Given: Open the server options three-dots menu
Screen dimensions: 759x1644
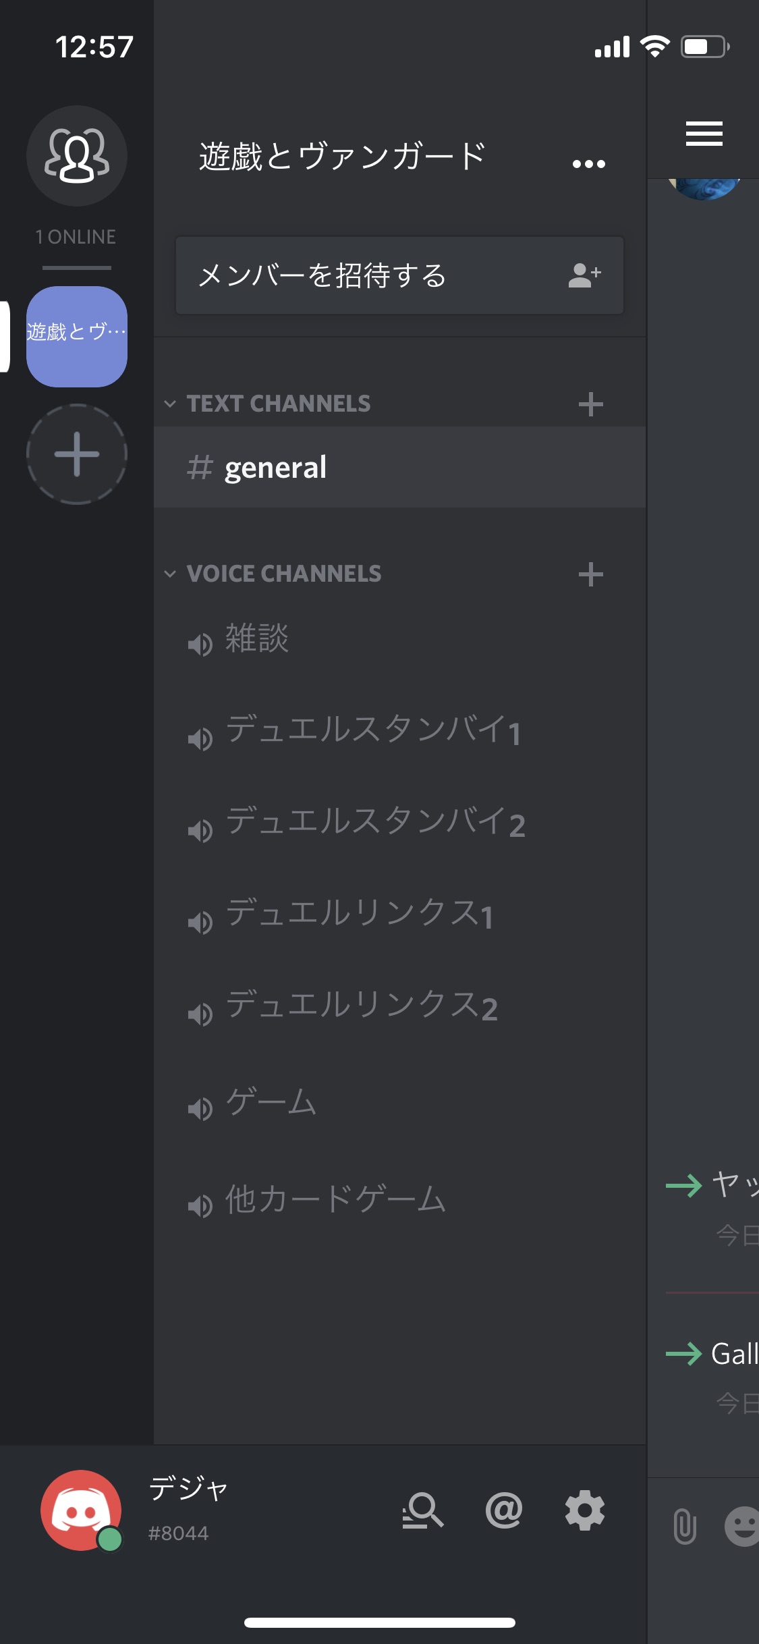Looking at the screenshot, I should coord(588,163).
